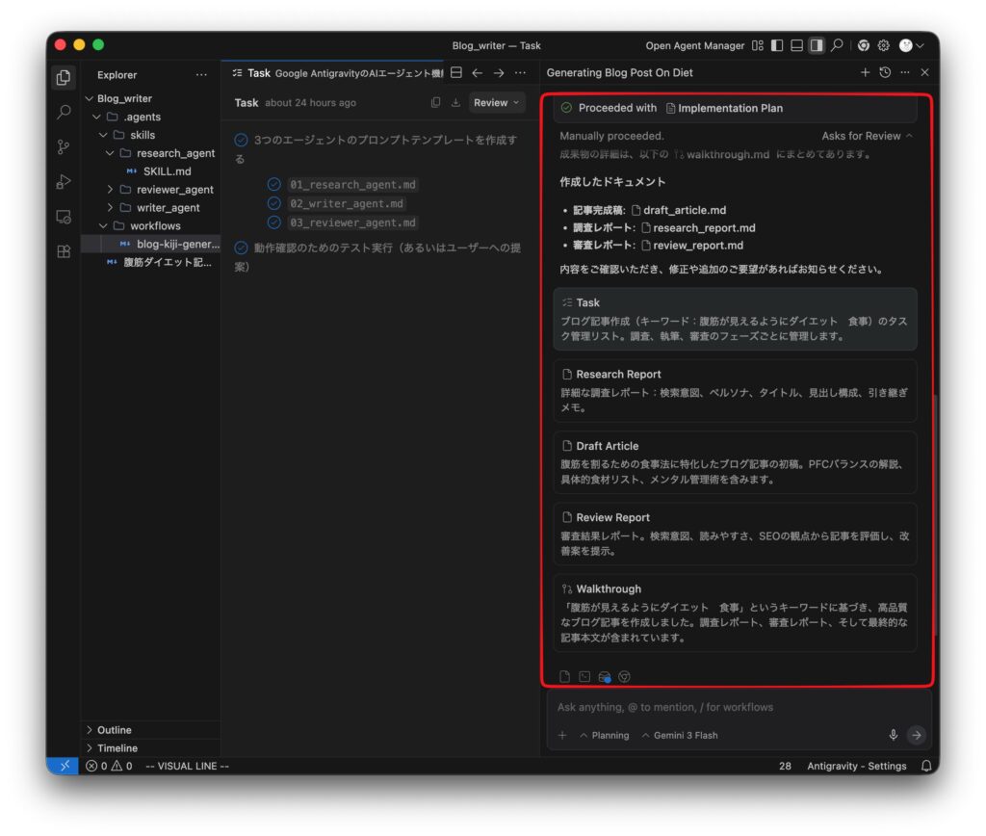Open Run and Debug in activity bar

tap(64, 182)
